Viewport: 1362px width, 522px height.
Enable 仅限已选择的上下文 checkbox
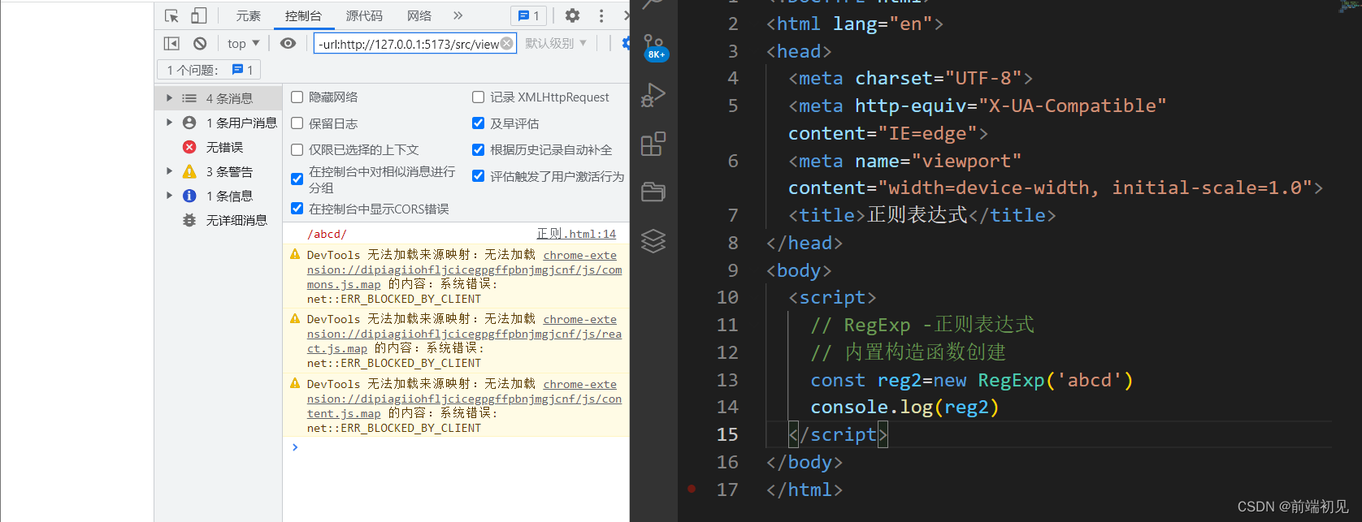coord(297,149)
